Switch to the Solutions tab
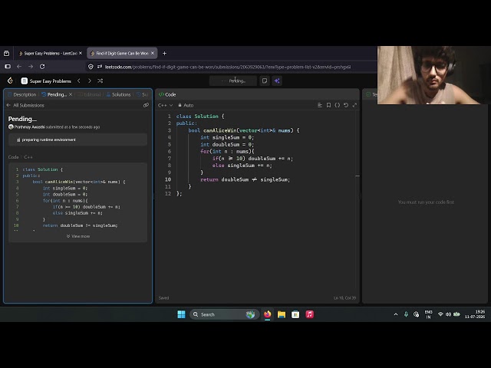Image resolution: width=491 pixels, height=368 pixels. (118, 94)
